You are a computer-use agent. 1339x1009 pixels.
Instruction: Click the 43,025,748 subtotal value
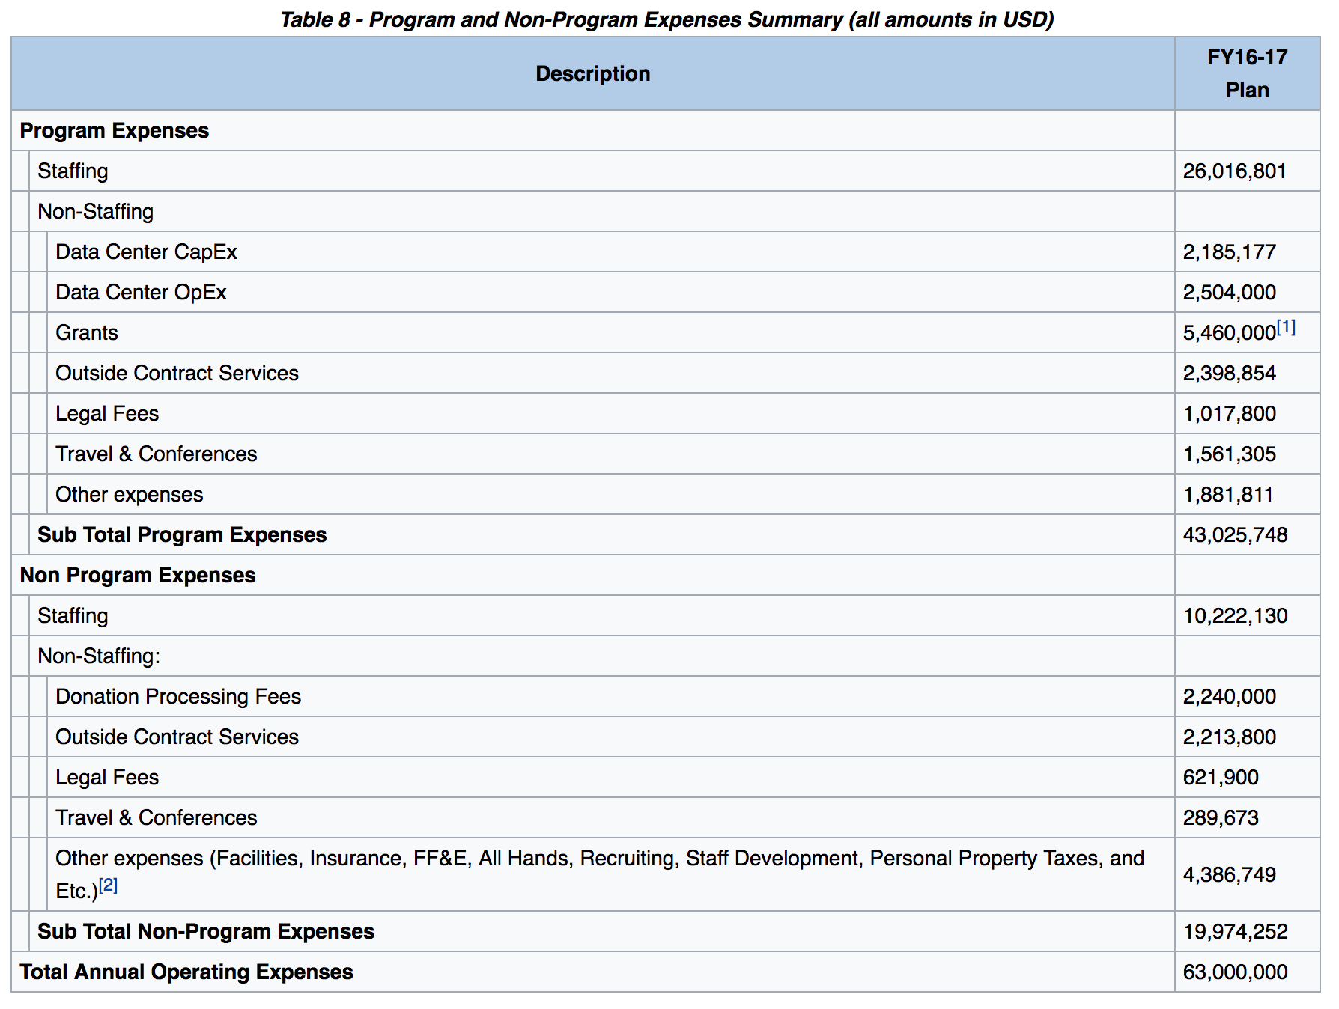[x=1236, y=534]
